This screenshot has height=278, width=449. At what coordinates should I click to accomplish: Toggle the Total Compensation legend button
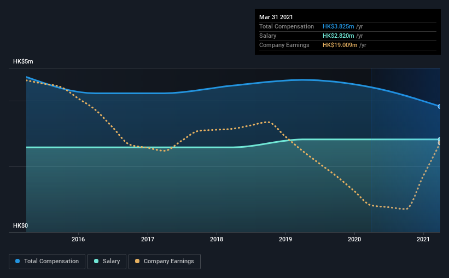(47, 262)
